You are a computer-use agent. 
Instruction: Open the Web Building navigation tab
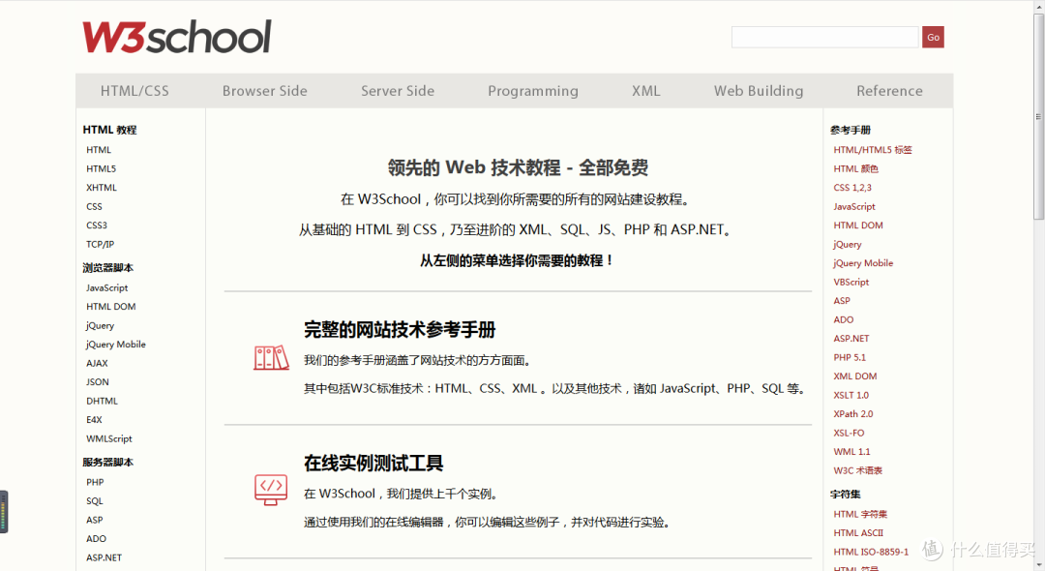[x=759, y=91]
